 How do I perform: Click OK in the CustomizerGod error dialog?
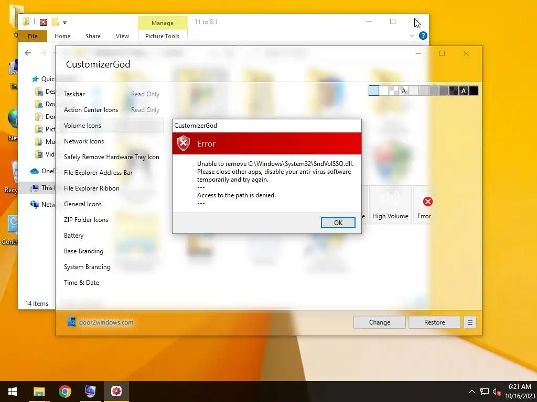tap(338, 222)
